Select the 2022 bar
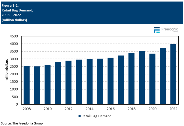 [x=173, y=74]
